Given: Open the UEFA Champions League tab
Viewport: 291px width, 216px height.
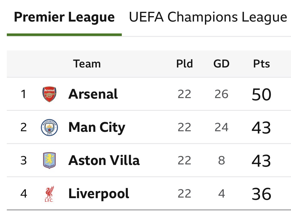Looking at the screenshot, I should (208, 18).
